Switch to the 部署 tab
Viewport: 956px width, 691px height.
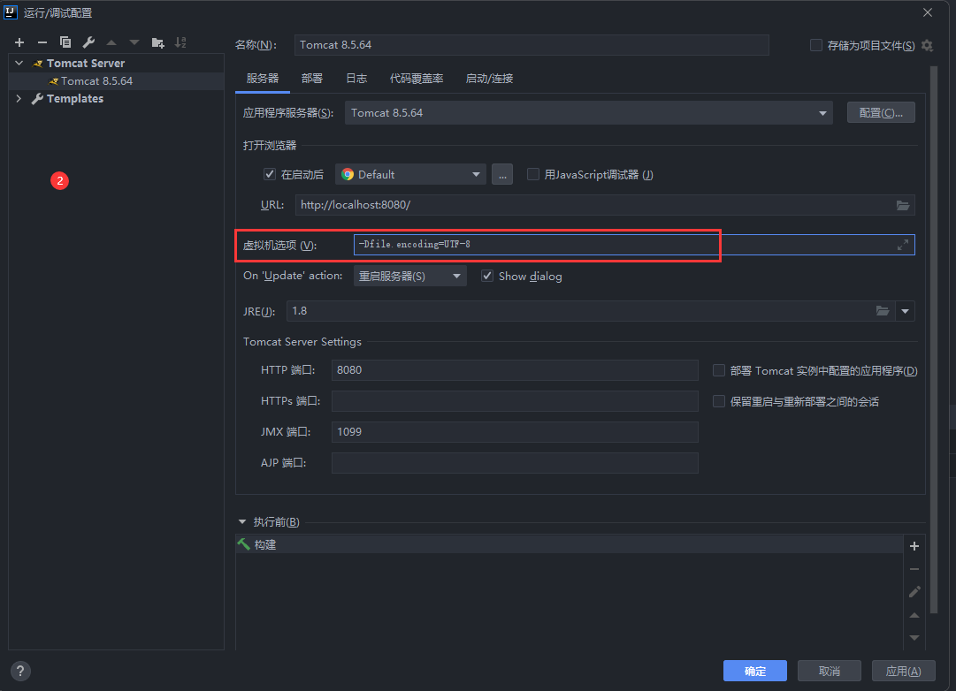click(311, 79)
